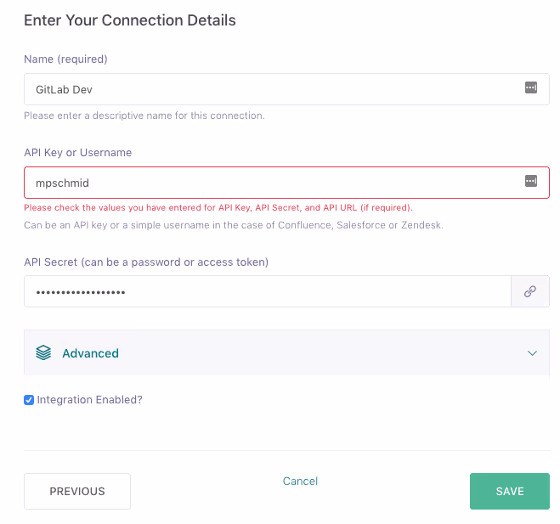Click the "Integration Enabled?" label text
The image size is (560, 524).
click(x=89, y=400)
